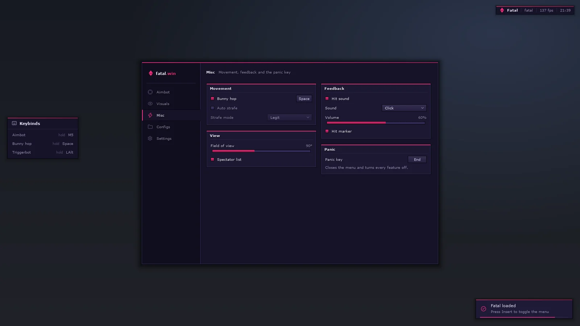Click the Aimbot crosshair icon in sidebar

(150, 92)
